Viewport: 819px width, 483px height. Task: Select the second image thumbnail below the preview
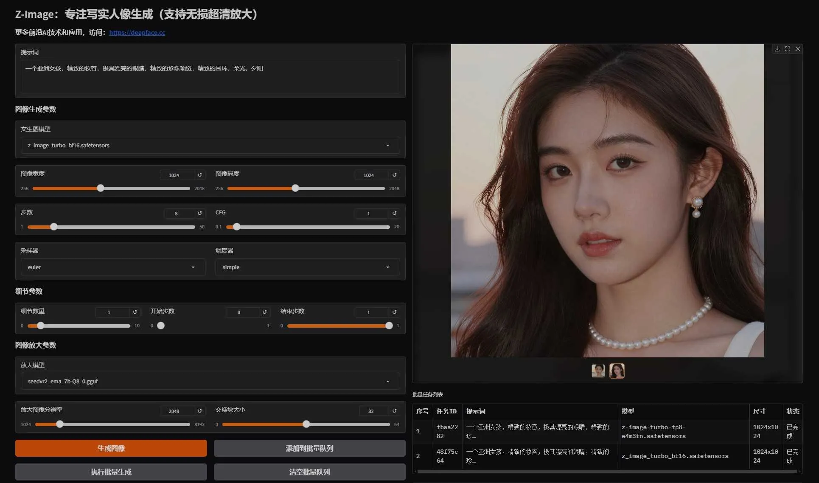tap(617, 371)
